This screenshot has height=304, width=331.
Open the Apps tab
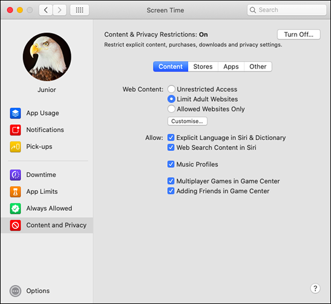(231, 67)
